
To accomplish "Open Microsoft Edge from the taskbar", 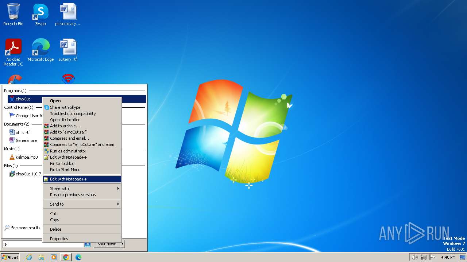I will point(78,257).
